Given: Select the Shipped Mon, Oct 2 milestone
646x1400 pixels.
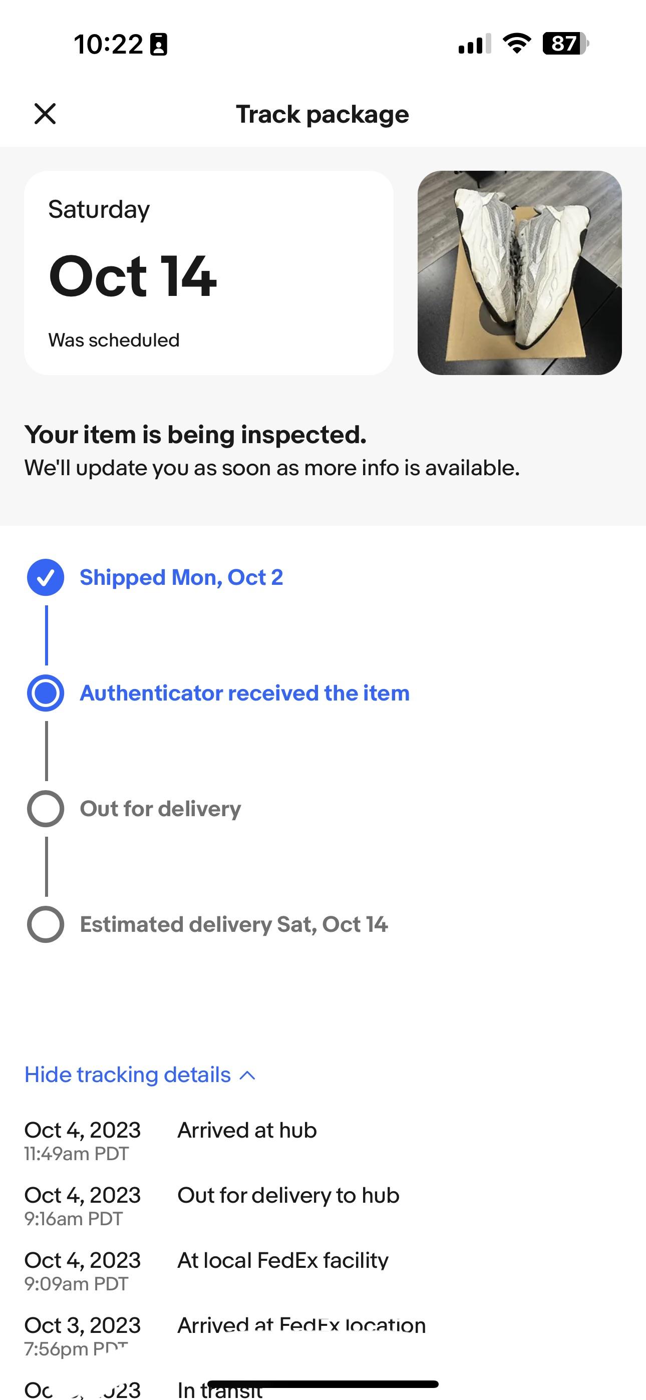Looking at the screenshot, I should click(x=182, y=578).
